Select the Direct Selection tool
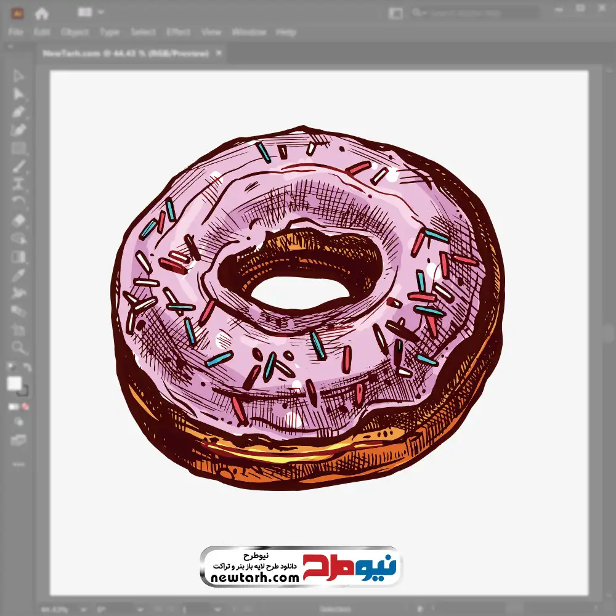616x616 pixels. [x=18, y=94]
